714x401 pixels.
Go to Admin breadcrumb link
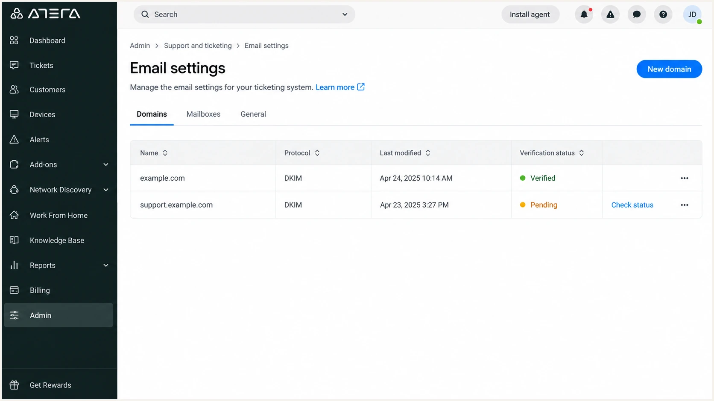pos(140,46)
